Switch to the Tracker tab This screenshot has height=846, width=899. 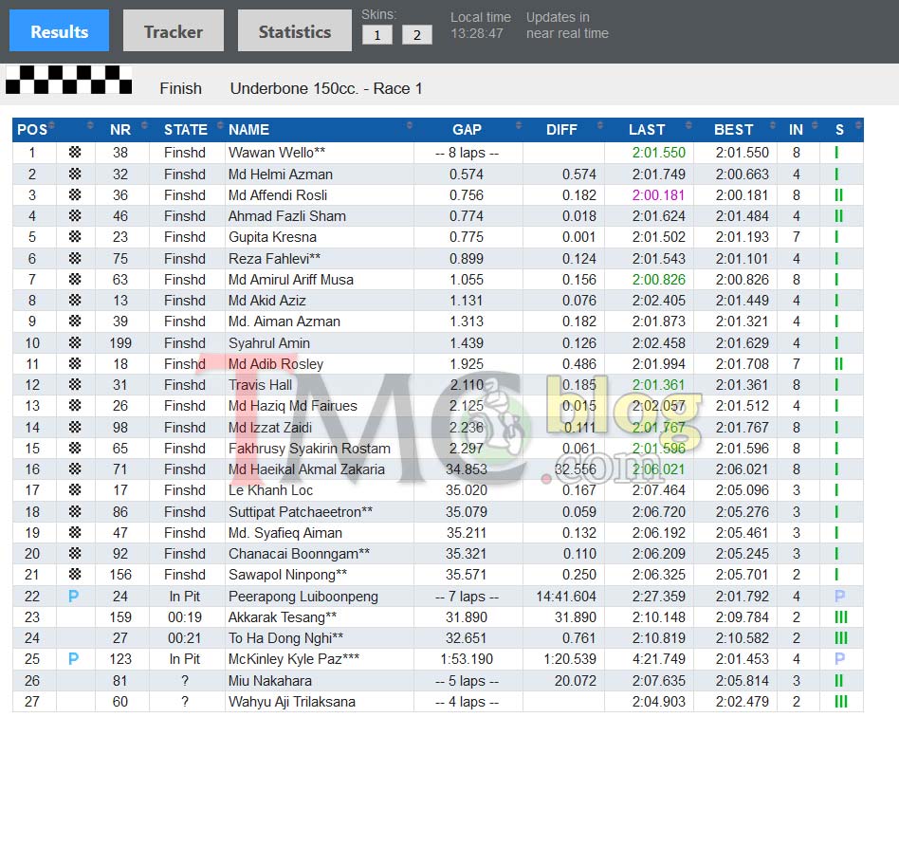point(174,31)
